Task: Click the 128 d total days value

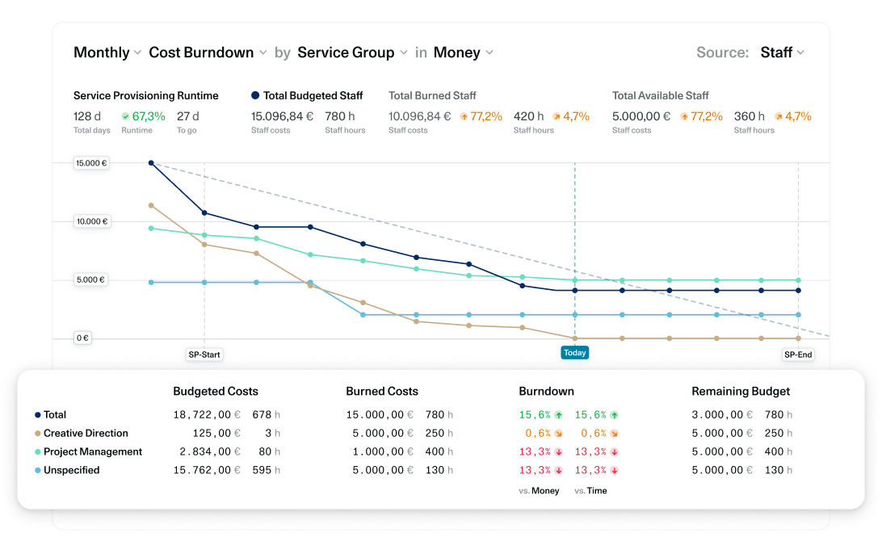Action: [87, 116]
